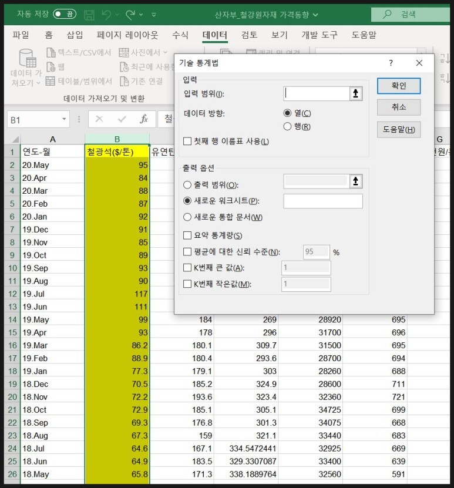Screen dimensions: 454x488
Task: Toggle the AutoSave (자동 저장) switch
Action: point(65,14)
